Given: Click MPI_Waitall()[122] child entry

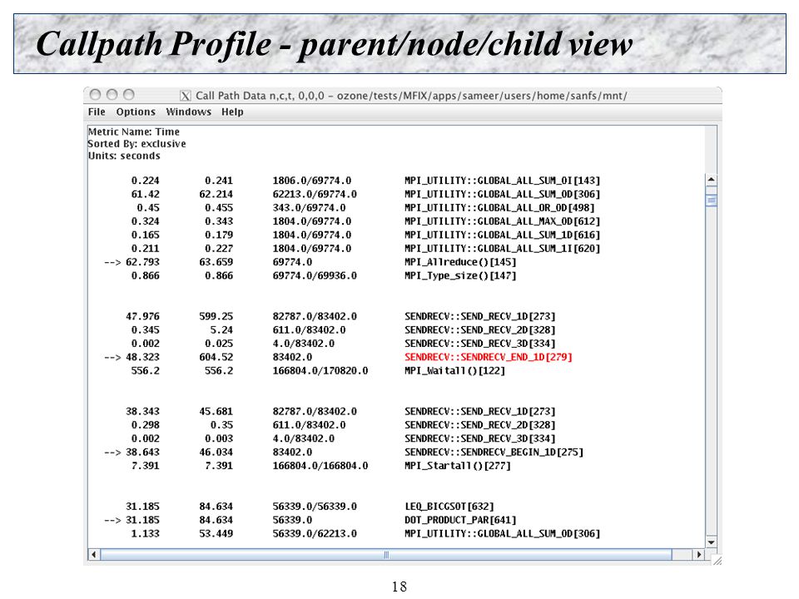Looking at the screenshot, I should (454, 371).
